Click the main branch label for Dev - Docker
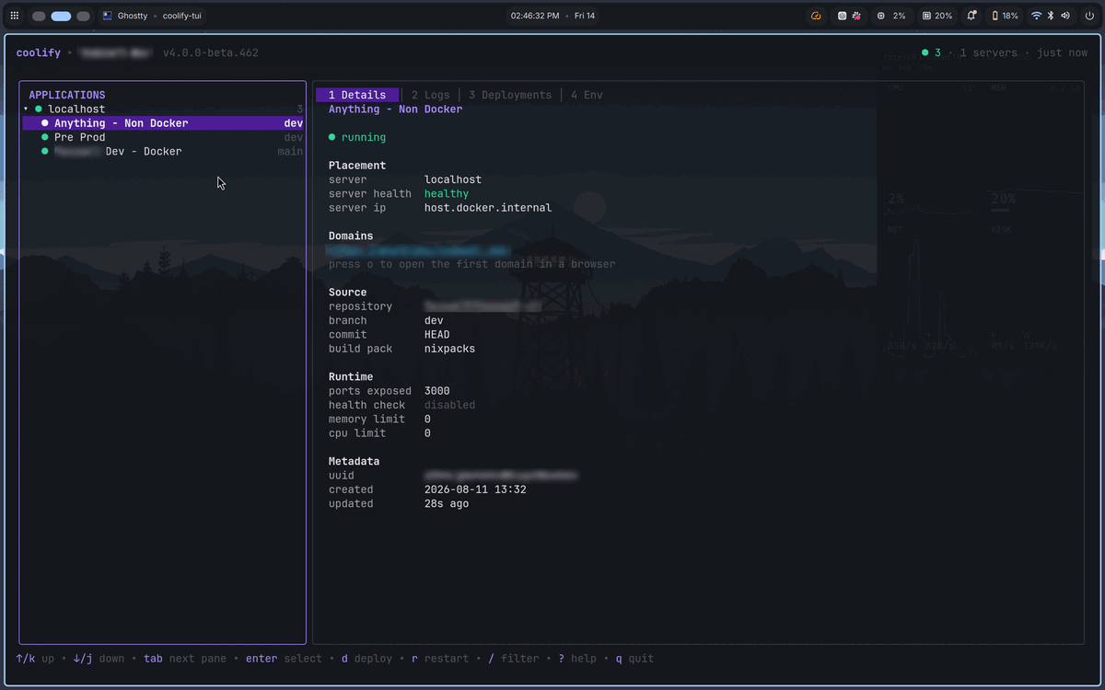 [x=290, y=152]
